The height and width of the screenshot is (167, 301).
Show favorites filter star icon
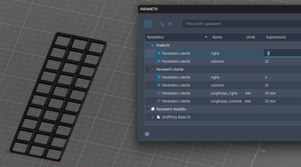click(170, 24)
